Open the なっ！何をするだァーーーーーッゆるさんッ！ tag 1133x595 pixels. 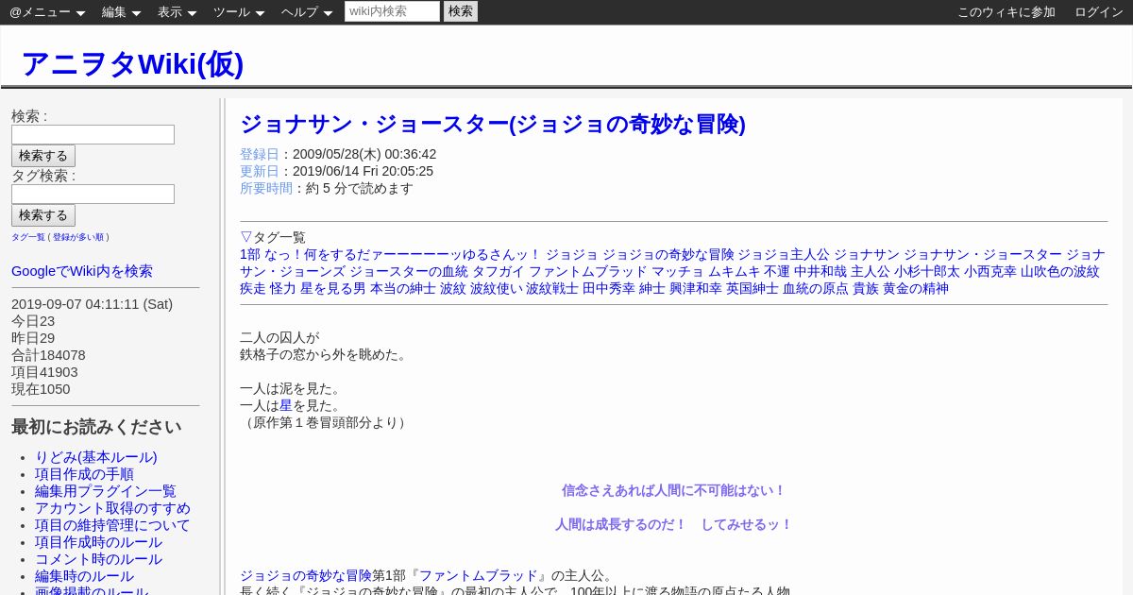pos(403,254)
